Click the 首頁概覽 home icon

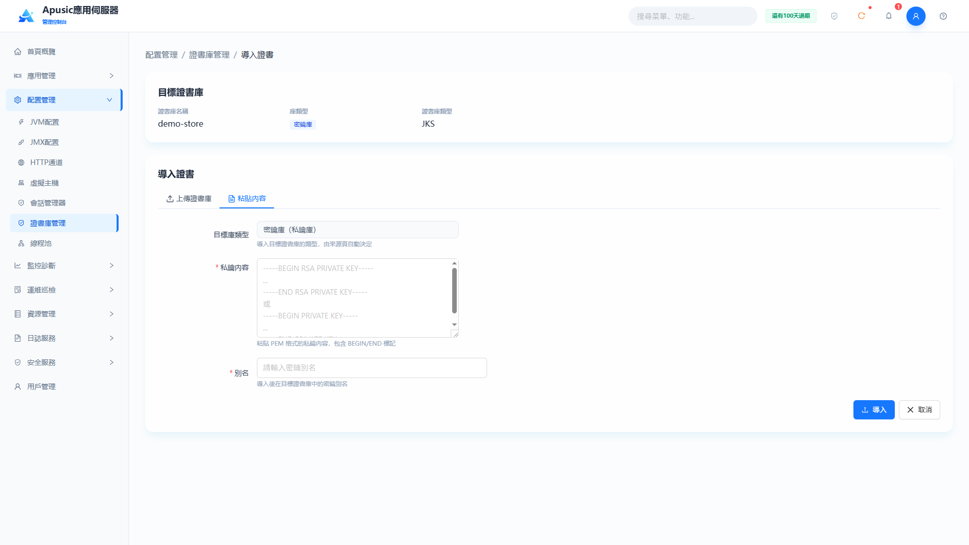18,51
